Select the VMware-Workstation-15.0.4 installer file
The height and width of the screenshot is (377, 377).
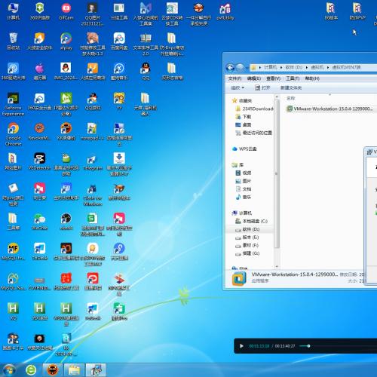coord(329,109)
